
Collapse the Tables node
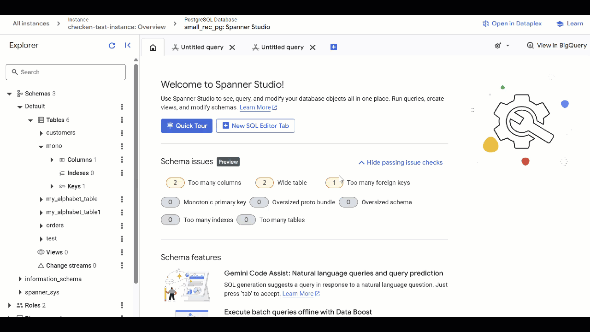click(30, 120)
